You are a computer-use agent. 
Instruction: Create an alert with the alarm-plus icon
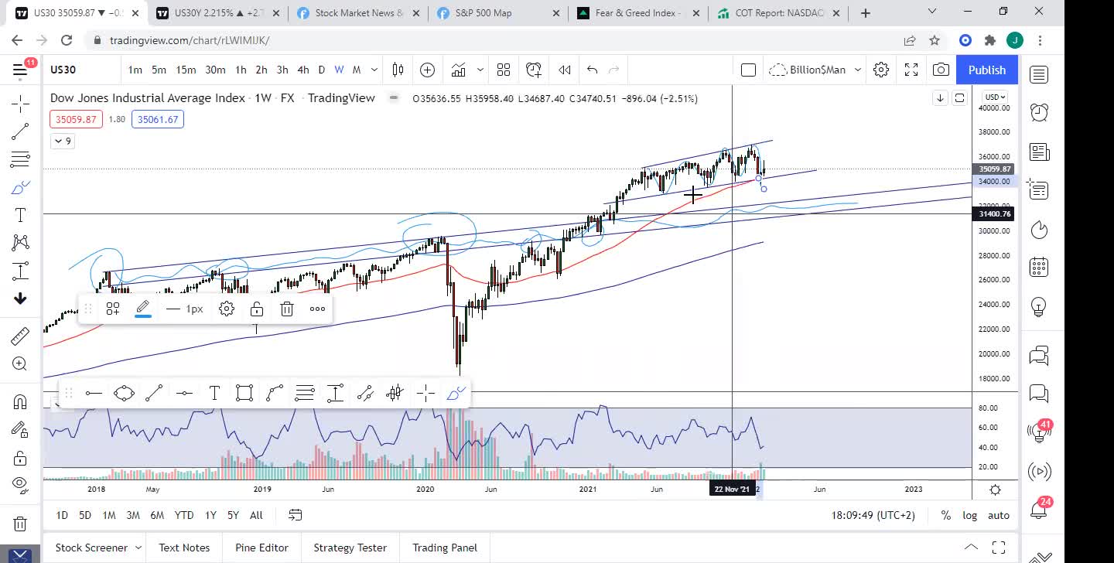tap(534, 70)
